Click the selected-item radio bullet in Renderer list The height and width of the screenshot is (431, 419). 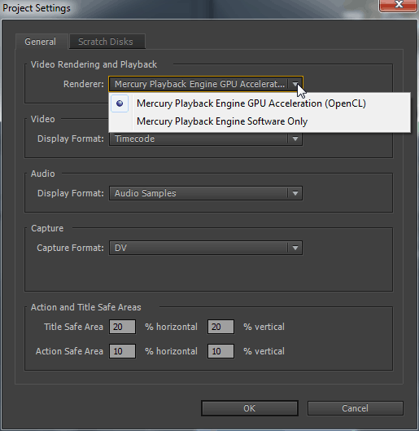(x=120, y=103)
